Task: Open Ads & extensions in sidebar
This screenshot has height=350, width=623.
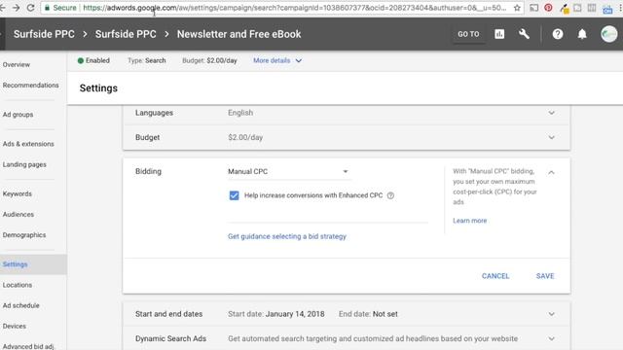Action: click(x=28, y=144)
